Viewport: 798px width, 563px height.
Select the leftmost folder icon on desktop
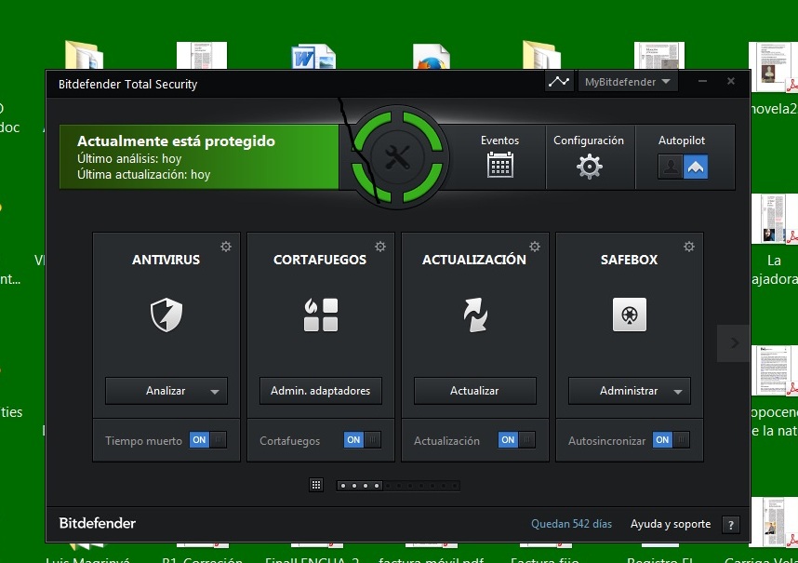(85, 56)
